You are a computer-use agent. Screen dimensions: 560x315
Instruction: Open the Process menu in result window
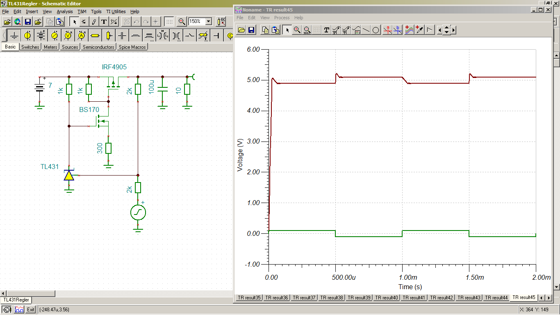282,18
